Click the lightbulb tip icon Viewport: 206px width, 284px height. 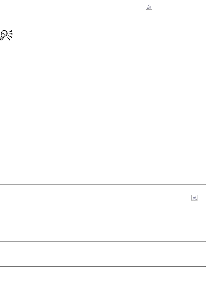click(7, 35)
